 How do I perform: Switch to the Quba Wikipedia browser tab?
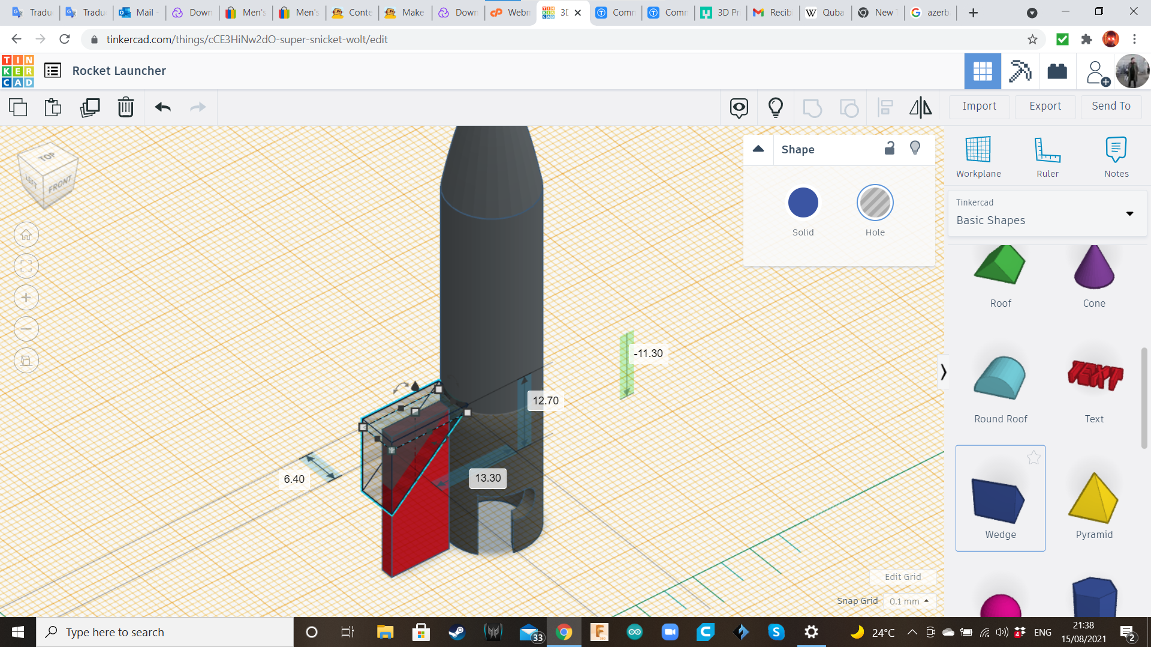coord(825,12)
